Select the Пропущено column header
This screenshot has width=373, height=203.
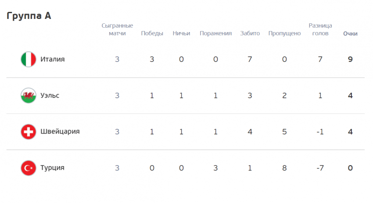tap(284, 33)
